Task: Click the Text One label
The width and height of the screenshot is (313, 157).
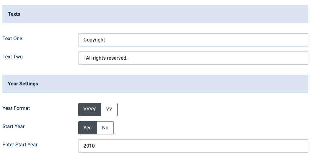Action: (x=12, y=39)
